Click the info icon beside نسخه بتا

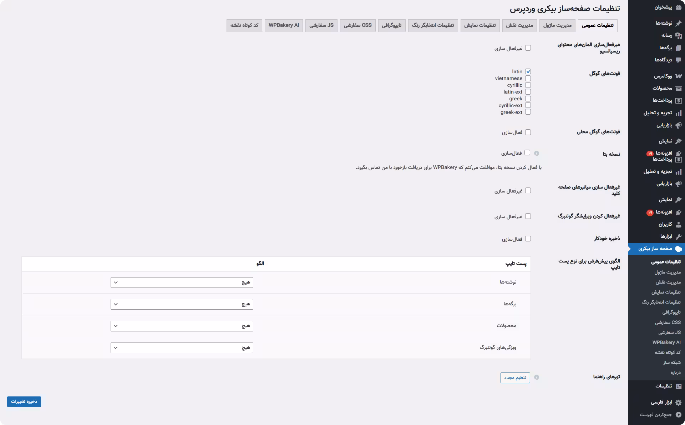[537, 153]
